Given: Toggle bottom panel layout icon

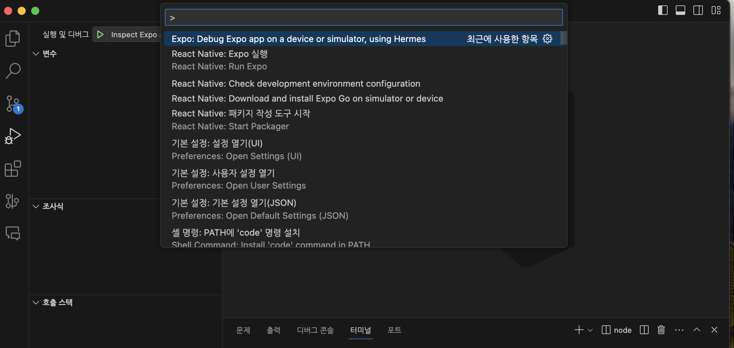Looking at the screenshot, I should pyautogui.click(x=680, y=10).
